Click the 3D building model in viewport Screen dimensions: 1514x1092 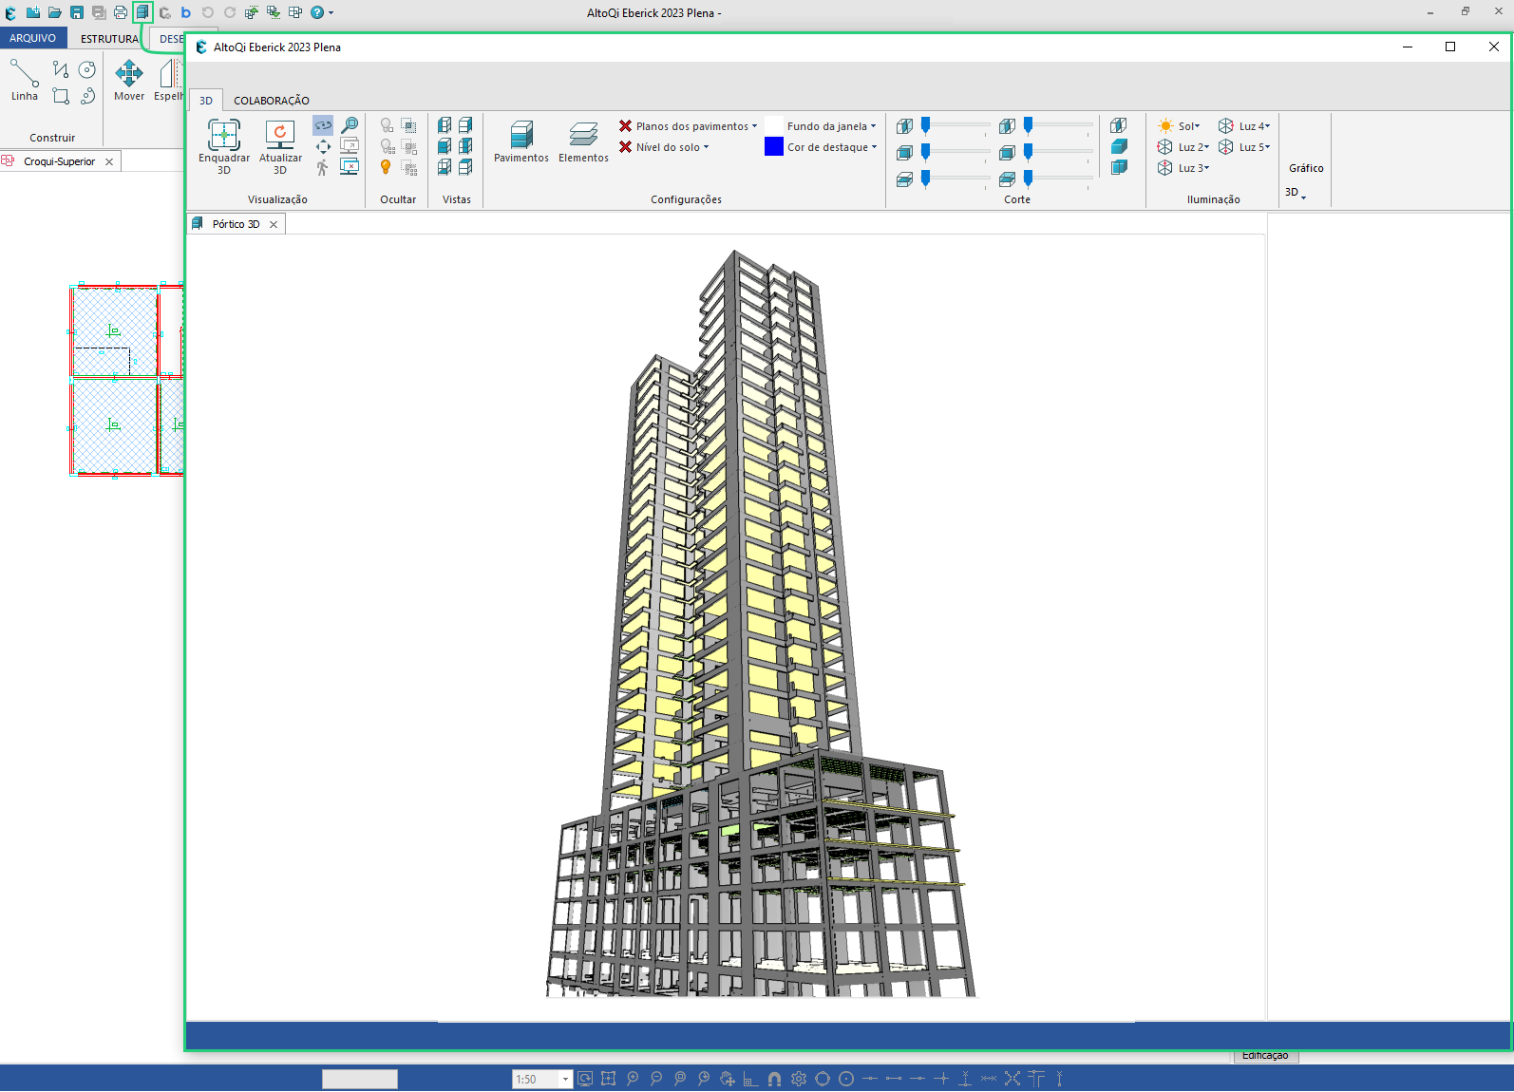[x=760, y=623]
